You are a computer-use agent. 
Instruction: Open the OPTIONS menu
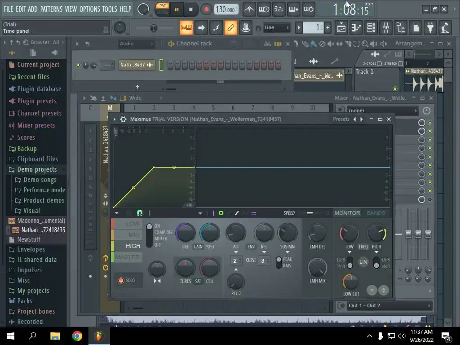pyautogui.click(x=90, y=9)
